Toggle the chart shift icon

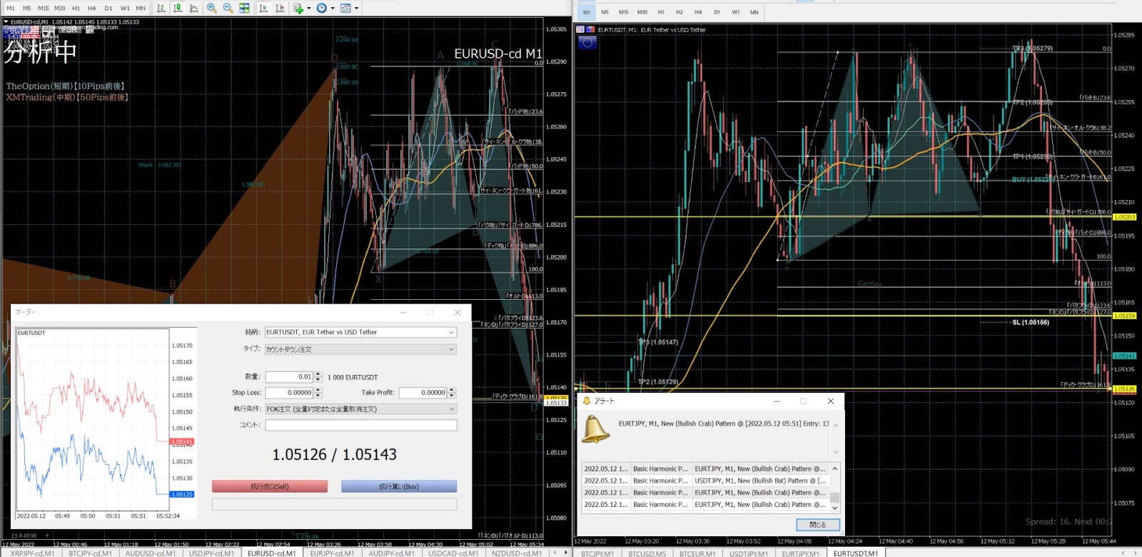point(280,8)
